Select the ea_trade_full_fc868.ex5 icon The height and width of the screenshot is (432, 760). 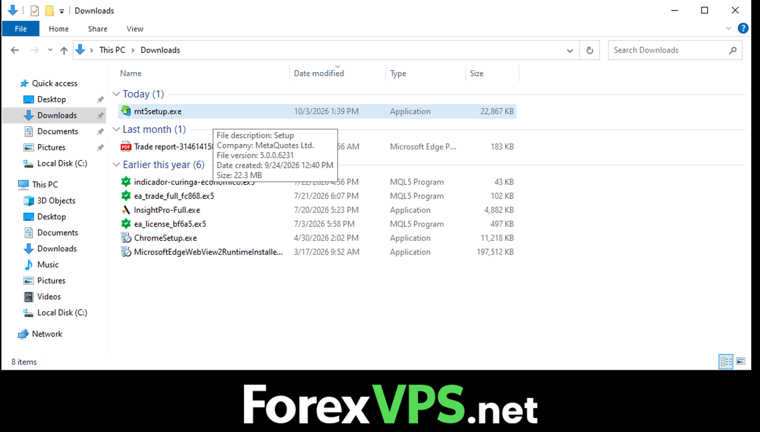(126, 196)
